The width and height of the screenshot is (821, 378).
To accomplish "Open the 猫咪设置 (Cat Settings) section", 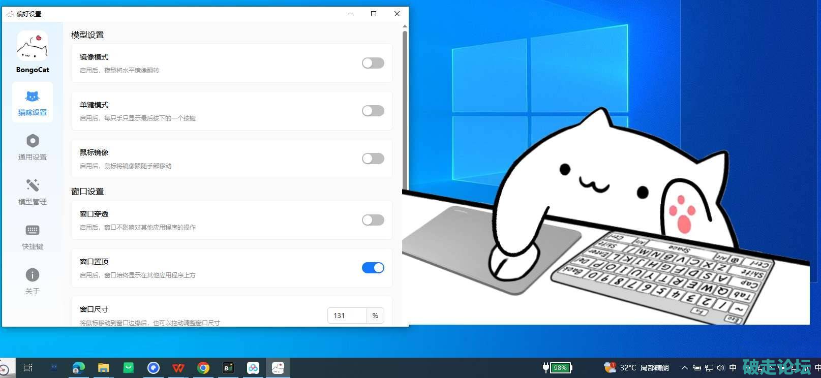I will point(33,102).
